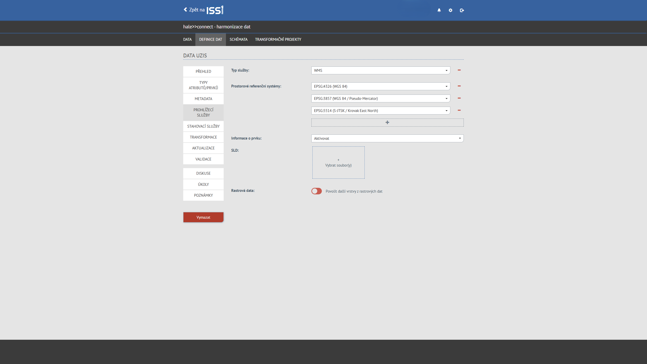Remove the EPSG:4326 reference system
Screen dimensions: 647x364
(459, 86)
